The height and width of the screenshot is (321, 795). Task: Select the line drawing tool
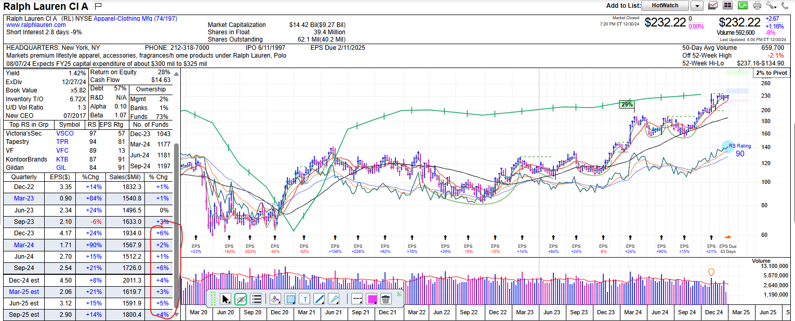pyautogui.click(x=319, y=299)
